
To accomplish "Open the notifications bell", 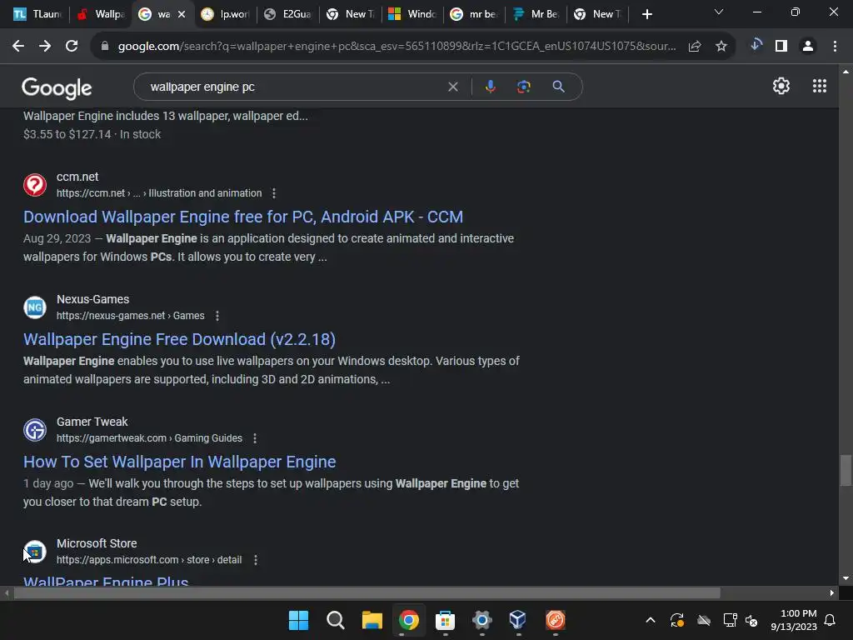I will pos(831,620).
